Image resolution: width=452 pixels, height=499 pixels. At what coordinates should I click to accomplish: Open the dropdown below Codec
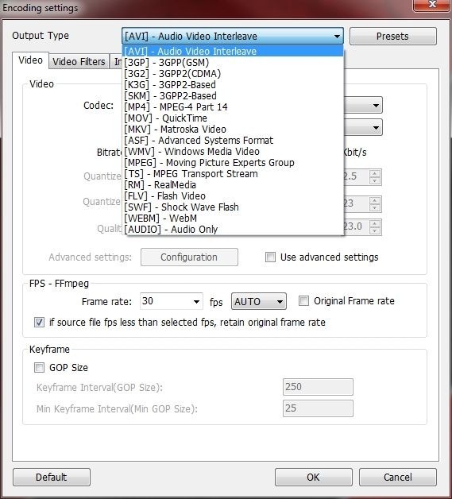click(376, 128)
